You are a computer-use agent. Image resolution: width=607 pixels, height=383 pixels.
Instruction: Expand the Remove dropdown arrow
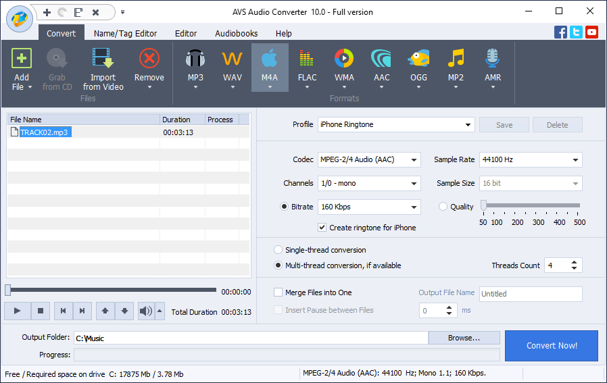click(149, 87)
